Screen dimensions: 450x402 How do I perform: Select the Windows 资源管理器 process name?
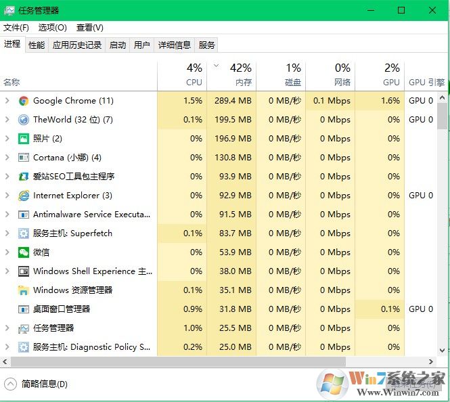click(72, 290)
